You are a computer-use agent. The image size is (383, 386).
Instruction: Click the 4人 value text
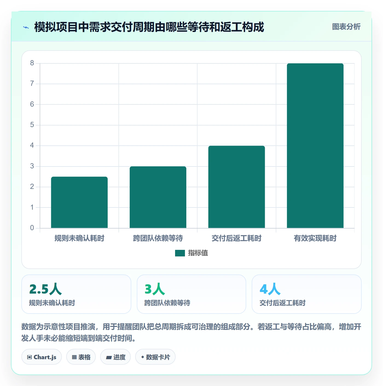(x=270, y=289)
